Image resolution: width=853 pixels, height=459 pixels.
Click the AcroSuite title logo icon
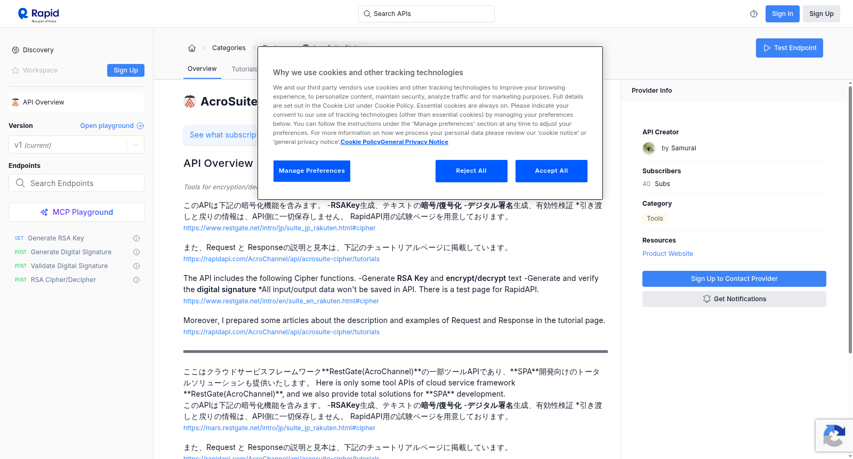point(190,101)
